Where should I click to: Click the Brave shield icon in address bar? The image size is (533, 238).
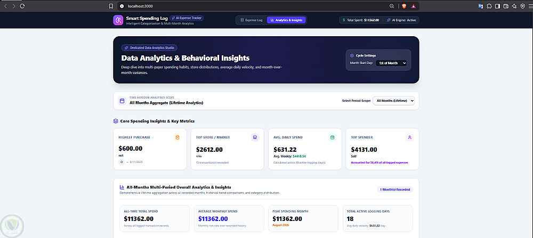[x=404, y=6]
